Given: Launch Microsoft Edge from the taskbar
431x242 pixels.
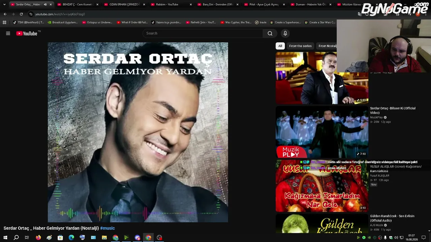Looking at the screenshot, I should pos(71,238).
